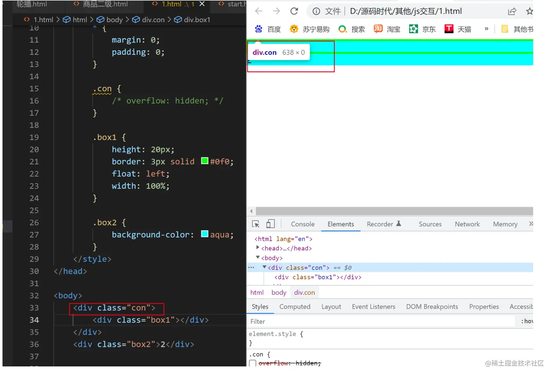Screen dimensions: 554x377
Task: Activate DevTools inspect element picker
Action: 256,224
